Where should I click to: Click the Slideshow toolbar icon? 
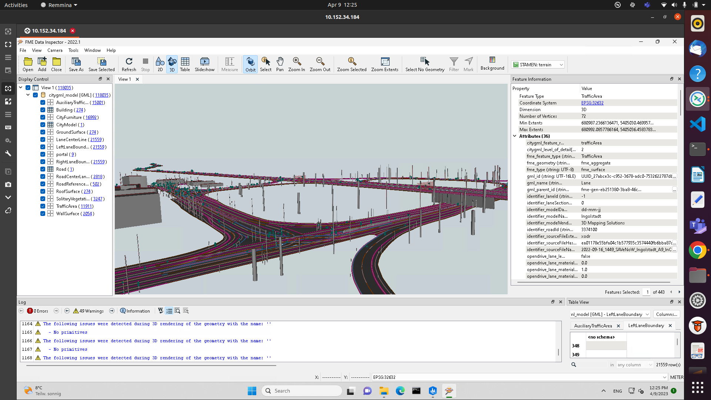point(204,64)
